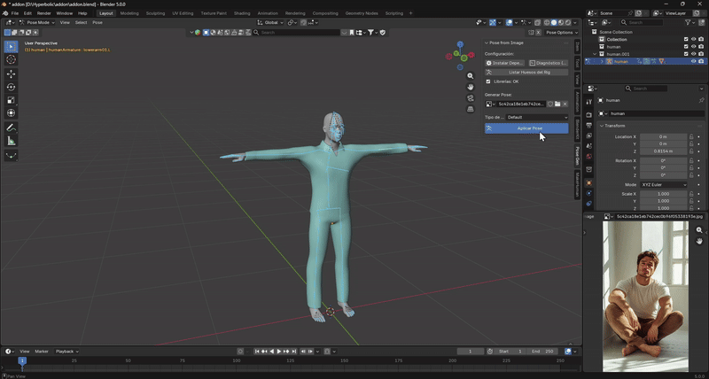Collapse the human.001 collection tree
The width and height of the screenshot is (709, 379).
595,54
